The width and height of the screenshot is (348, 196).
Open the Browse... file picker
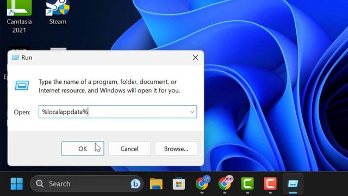pos(176,149)
